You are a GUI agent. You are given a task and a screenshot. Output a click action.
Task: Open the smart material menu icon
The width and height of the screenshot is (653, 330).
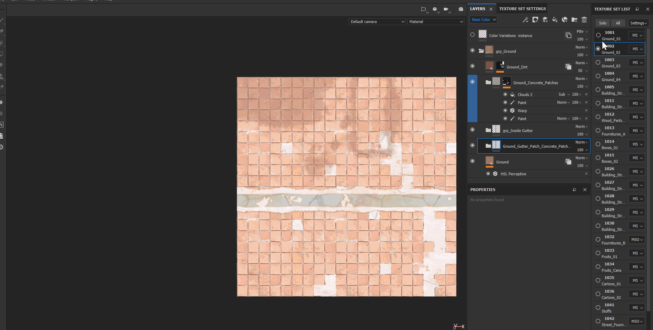point(565,20)
